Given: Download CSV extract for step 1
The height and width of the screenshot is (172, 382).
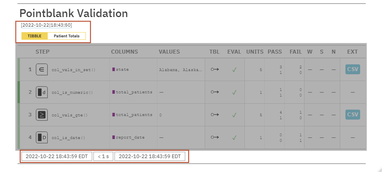Looking at the screenshot, I should tap(353, 70).
